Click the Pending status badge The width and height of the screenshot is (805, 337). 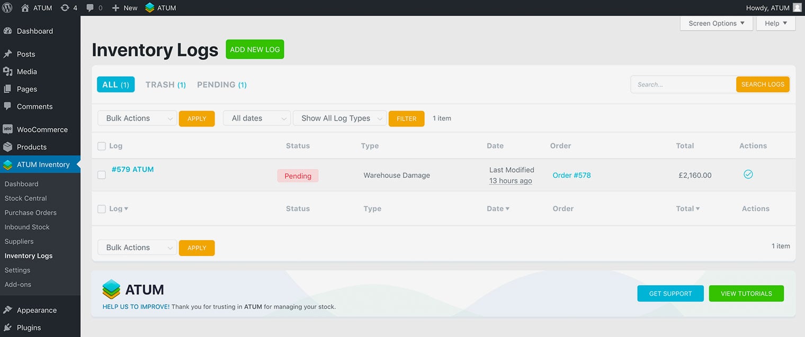click(298, 176)
